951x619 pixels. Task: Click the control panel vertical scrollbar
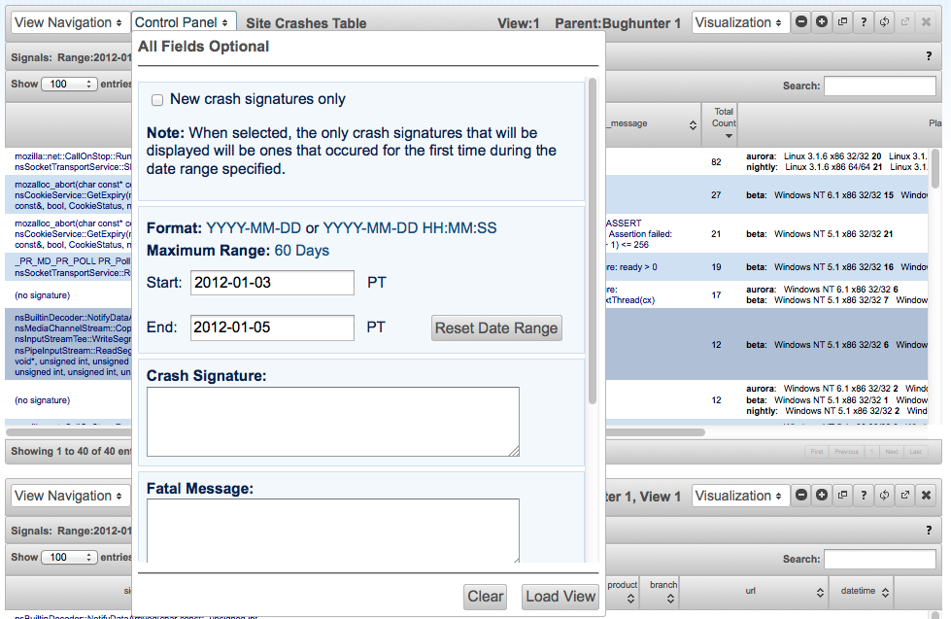coord(593,241)
